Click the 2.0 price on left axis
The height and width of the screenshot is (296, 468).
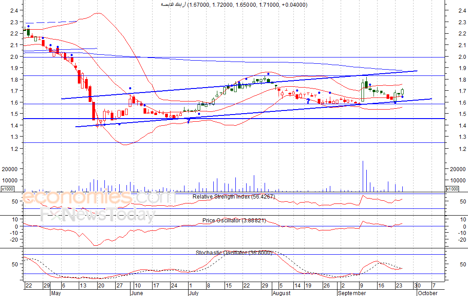[x=14, y=57]
